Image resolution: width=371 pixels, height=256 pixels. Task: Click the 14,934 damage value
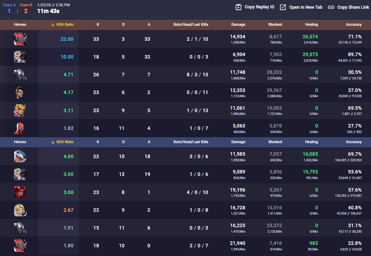[238, 37]
